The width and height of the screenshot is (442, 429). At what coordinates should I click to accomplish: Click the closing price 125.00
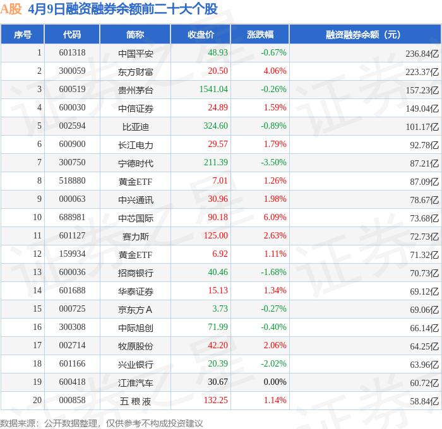tap(216, 236)
